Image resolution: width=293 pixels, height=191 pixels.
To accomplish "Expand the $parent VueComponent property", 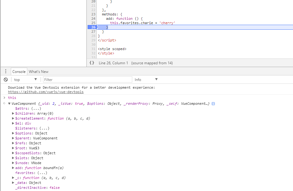I will tap(13, 138).
